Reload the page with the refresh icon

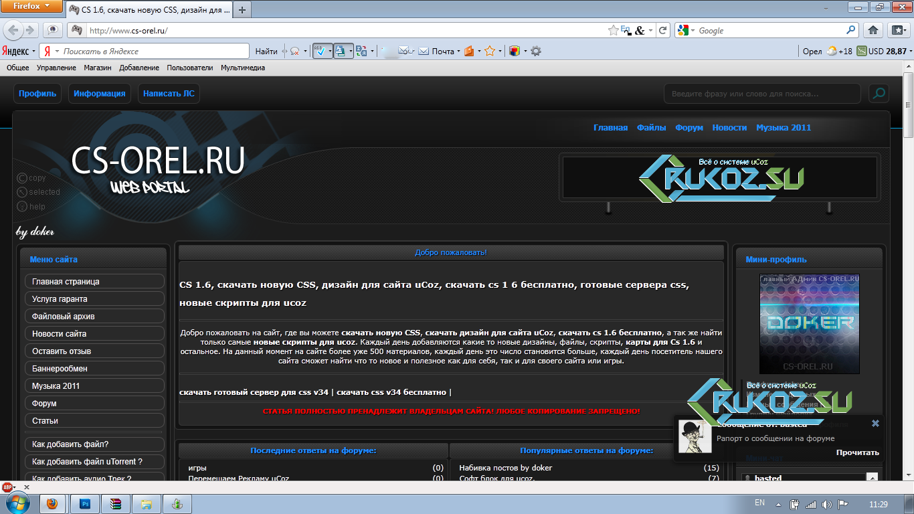662,30
